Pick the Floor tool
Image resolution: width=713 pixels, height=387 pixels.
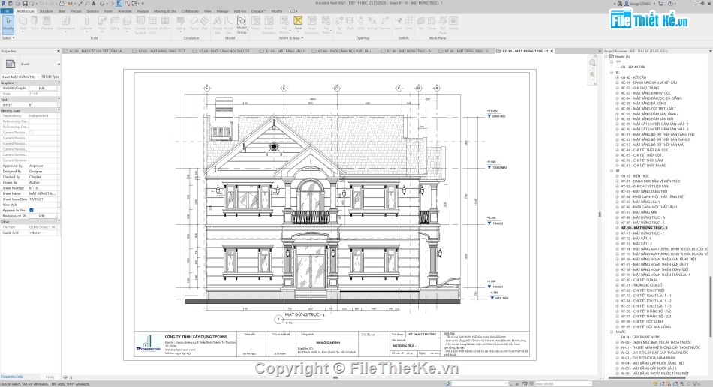coord(127,23)
